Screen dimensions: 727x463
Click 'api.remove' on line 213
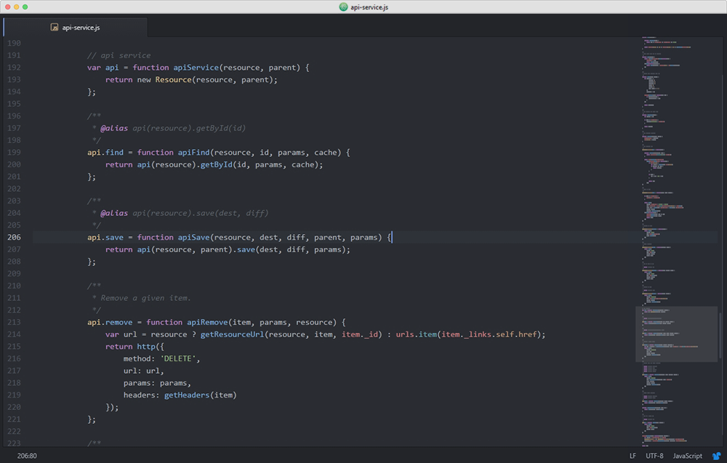(110, 322)
